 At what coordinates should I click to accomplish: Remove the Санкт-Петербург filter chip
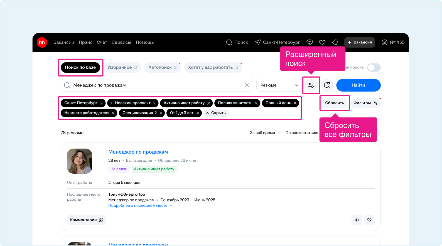click(102, 103)
